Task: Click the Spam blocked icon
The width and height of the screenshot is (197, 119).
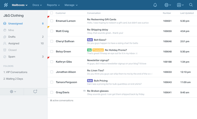Action: click(5, 57)
